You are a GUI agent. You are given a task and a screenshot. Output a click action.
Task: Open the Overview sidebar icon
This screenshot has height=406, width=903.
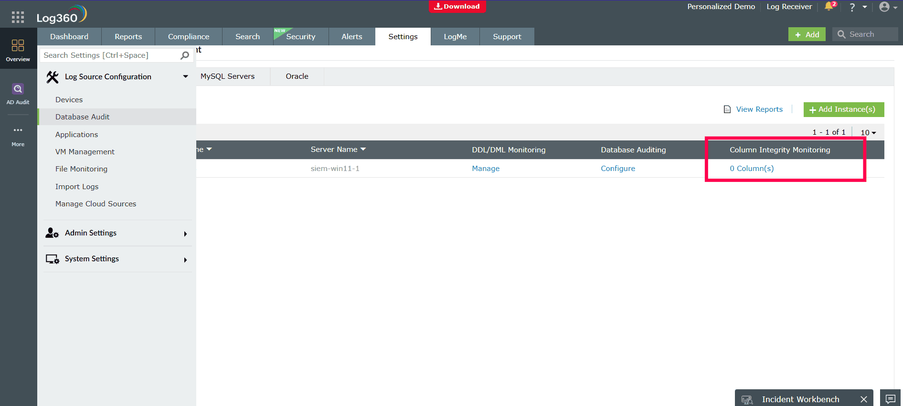coord(18,51)
